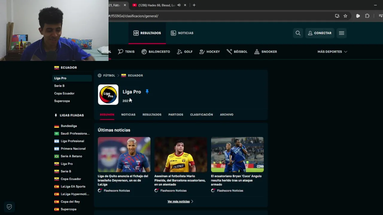383x215 pixels.
Task: Select Liga Pro under Ecuador sidebar
Action: (72, 78)
